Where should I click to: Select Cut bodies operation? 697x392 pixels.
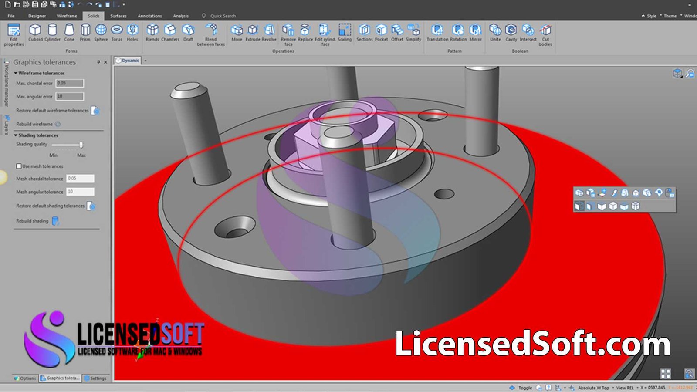(545, 35)
